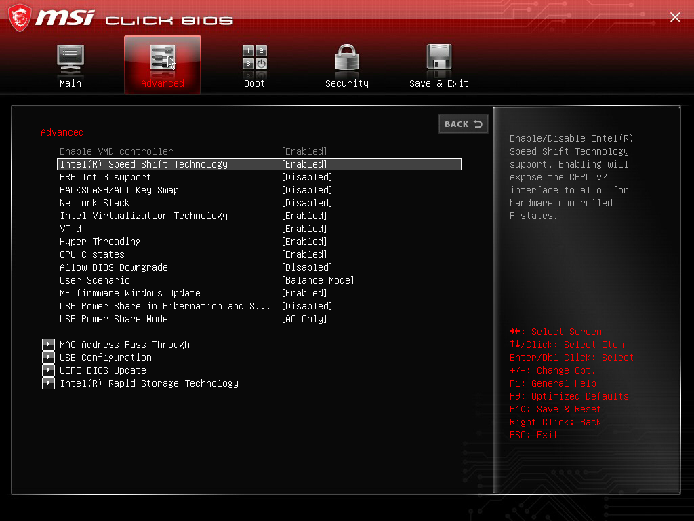The width and height of the screenshot is (694, 521).
Task: Click the F9: Optimized Defaults hint
Action: point(569,396)
